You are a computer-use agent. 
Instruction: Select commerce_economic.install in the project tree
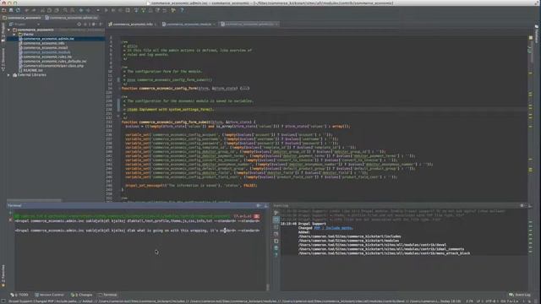point(46,48)
